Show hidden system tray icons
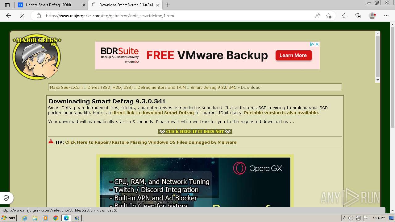 [x=344, y=218]
